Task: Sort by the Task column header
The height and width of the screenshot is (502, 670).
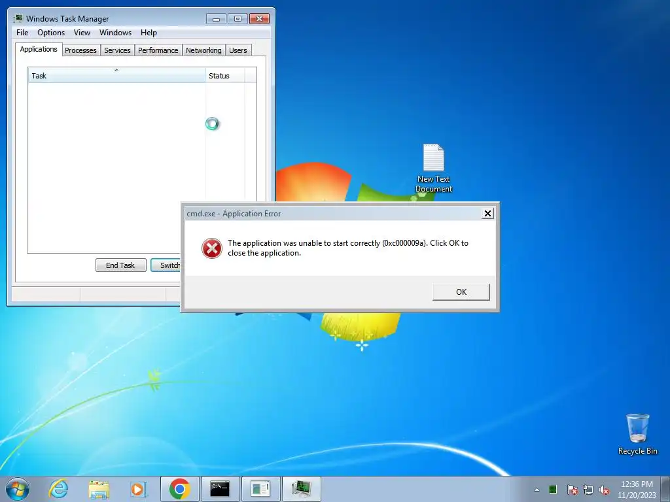Action: pyautogui.click(x=116, y=76)
